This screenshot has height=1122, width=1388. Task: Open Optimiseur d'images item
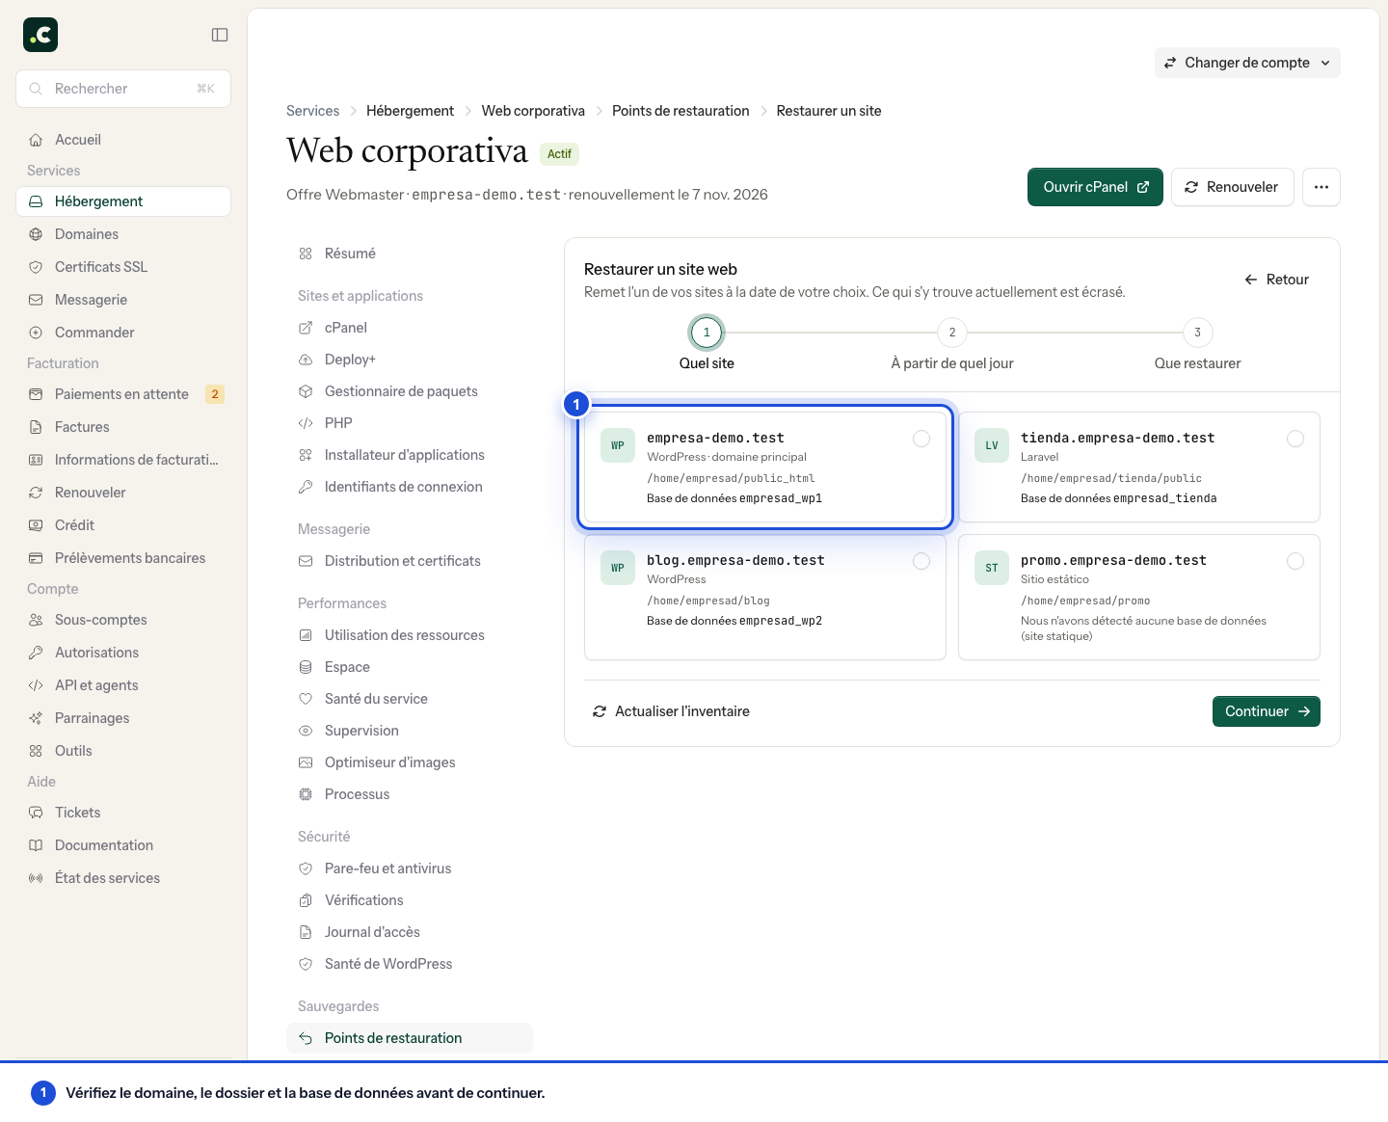coord(410,762)
